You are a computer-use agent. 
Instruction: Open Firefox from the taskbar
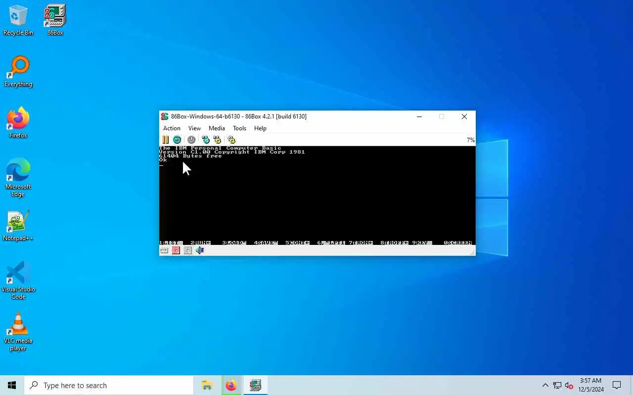pyautogui.click(x=231, y=385)
